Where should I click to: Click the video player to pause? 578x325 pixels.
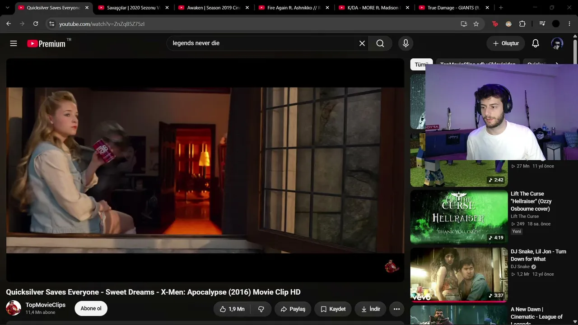click(x=205, y=170)
